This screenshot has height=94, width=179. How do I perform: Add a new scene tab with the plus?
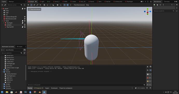click(x=146, y=2)
